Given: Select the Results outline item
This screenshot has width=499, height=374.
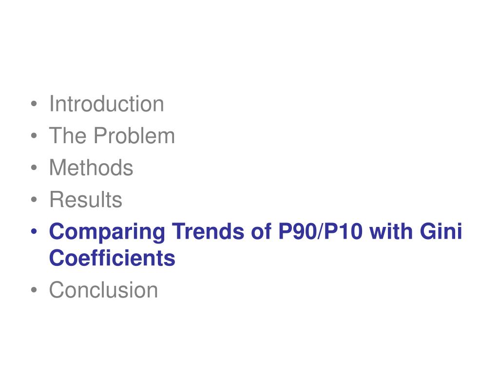Looking at the screenshot, I should point(86,199).
